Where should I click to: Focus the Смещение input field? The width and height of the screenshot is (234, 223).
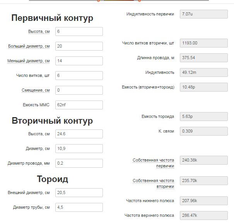pyautogui.click(x=79, y=90)
